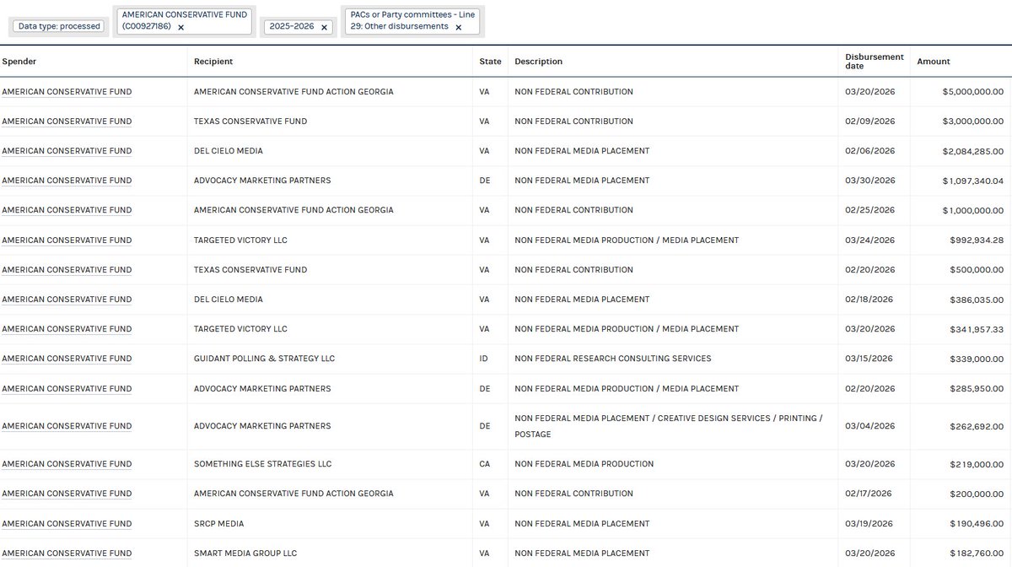Click the $5,000,000.00 amount cell
The image size is (1012, 567).
click(973, 91)
